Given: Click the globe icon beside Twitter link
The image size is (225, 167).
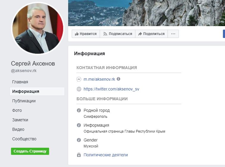Looking at the screenshot, I should tap(79, 89).
